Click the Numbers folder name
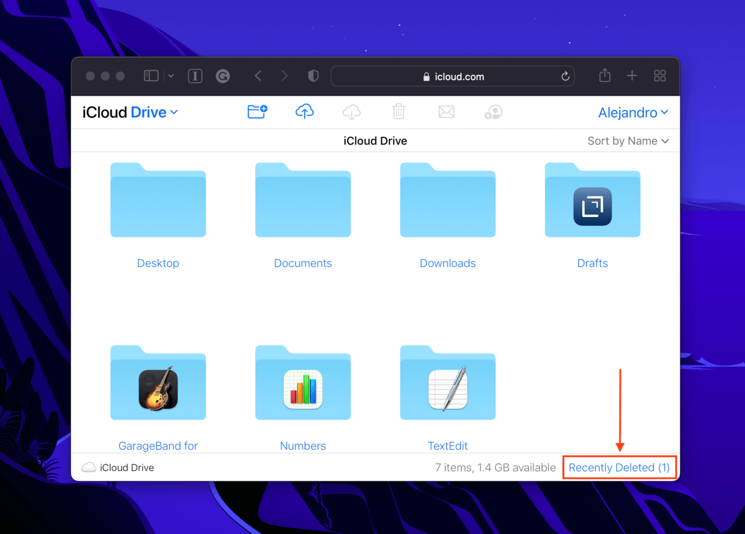This screenshot has height=534, width=745. (x=303, y=445)
